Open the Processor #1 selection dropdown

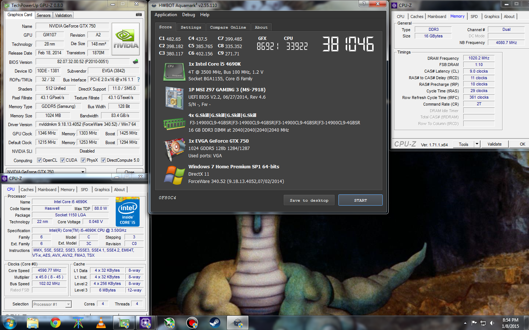(x=52, y=304)
